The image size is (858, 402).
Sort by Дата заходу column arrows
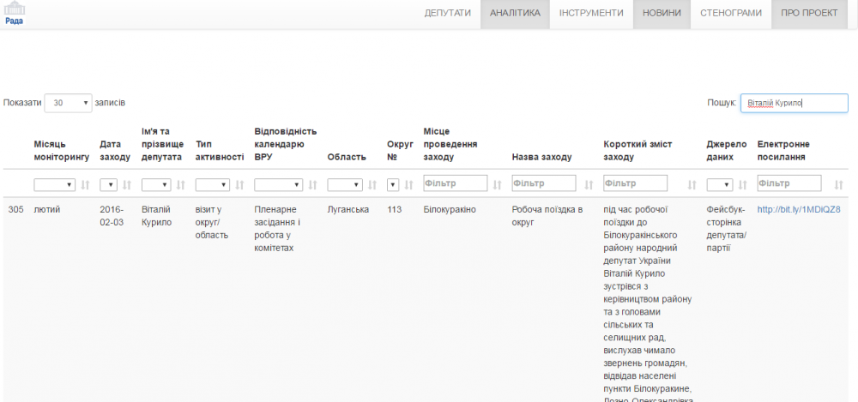pyautogui.click(x=127, y=184)
